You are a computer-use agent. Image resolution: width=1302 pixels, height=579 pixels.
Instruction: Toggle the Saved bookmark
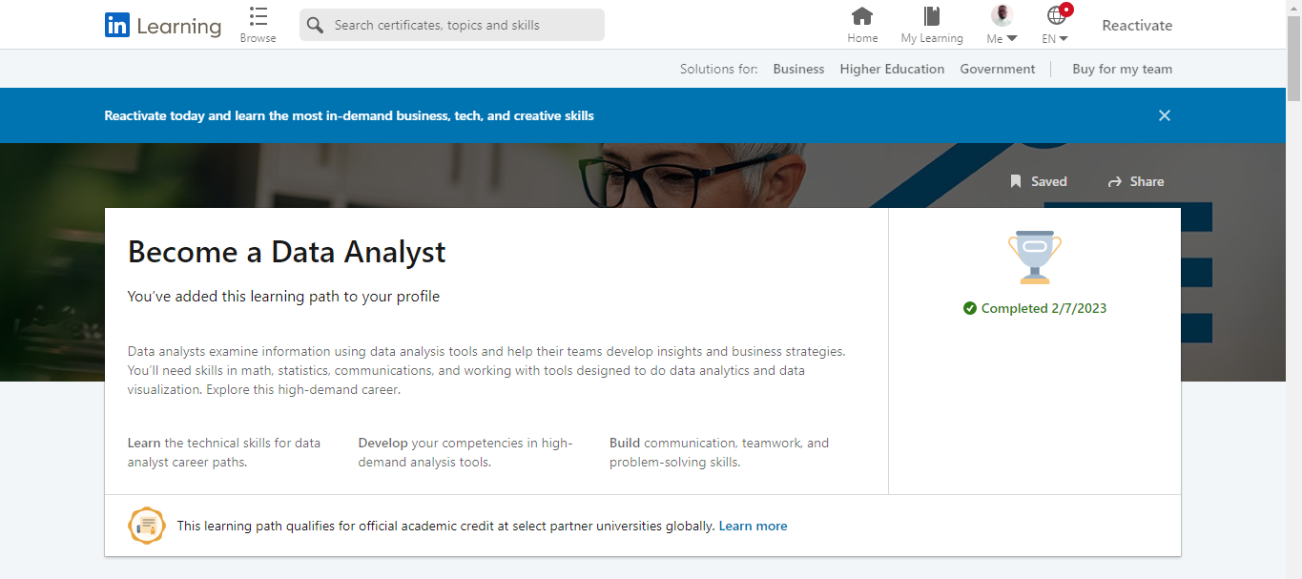click(1039, 181)
